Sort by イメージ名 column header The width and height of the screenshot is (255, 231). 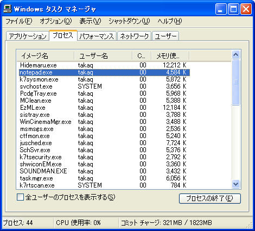[45, 56]
